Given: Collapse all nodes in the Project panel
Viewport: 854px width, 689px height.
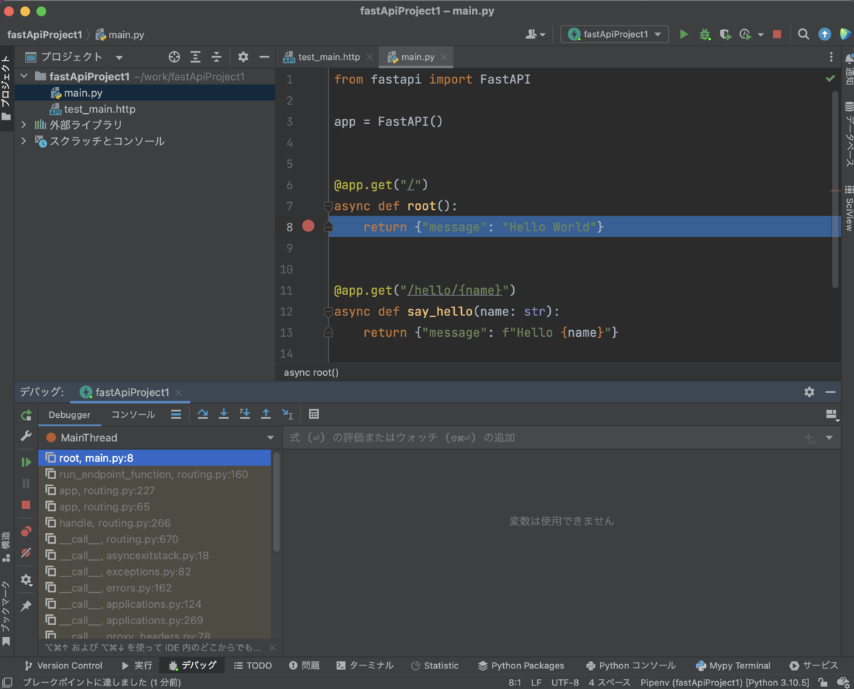Looking at the screenshot, I should coord(216,57).
